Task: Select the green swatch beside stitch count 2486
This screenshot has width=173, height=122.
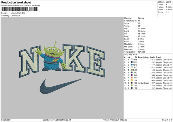Action: pyautogui.click(x=132, y=70)
